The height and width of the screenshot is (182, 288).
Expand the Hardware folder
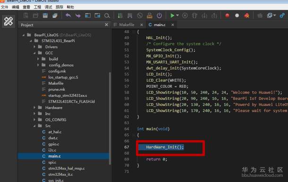(x=34, y=108)
